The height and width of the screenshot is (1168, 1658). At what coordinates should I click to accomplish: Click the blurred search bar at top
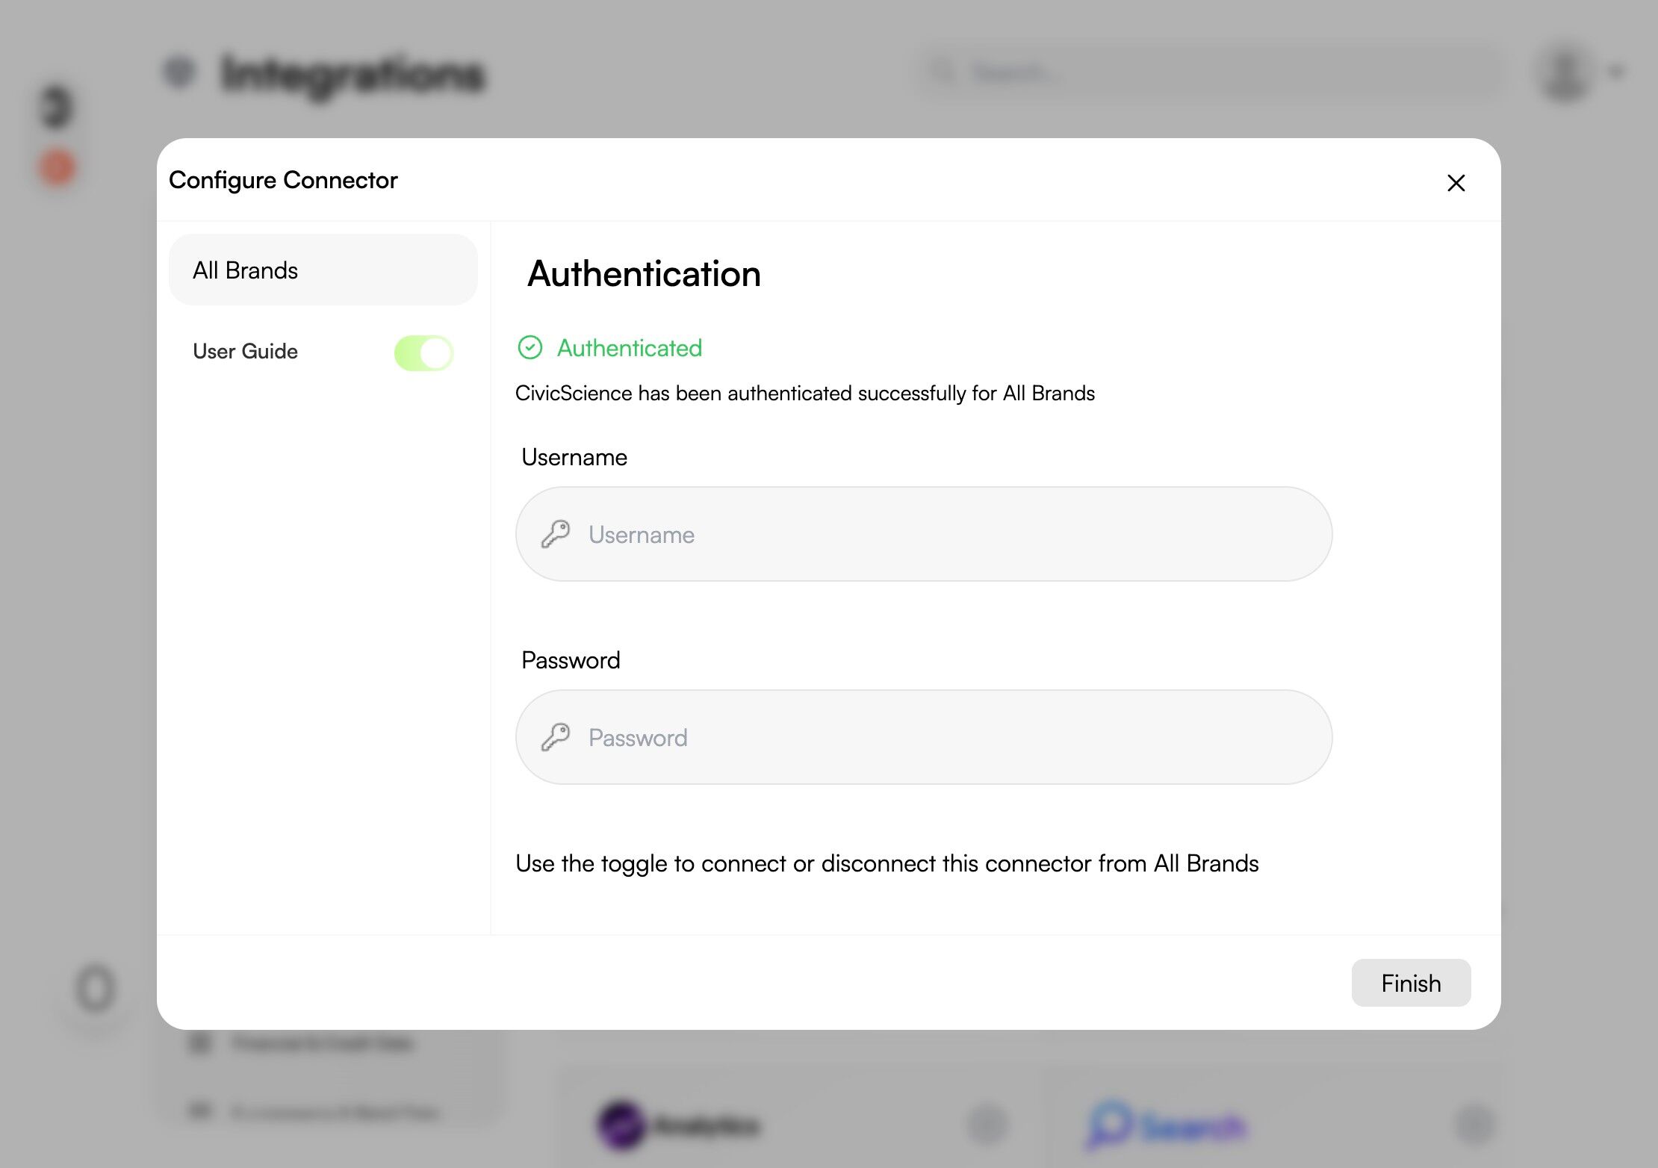click(1210, 72)
